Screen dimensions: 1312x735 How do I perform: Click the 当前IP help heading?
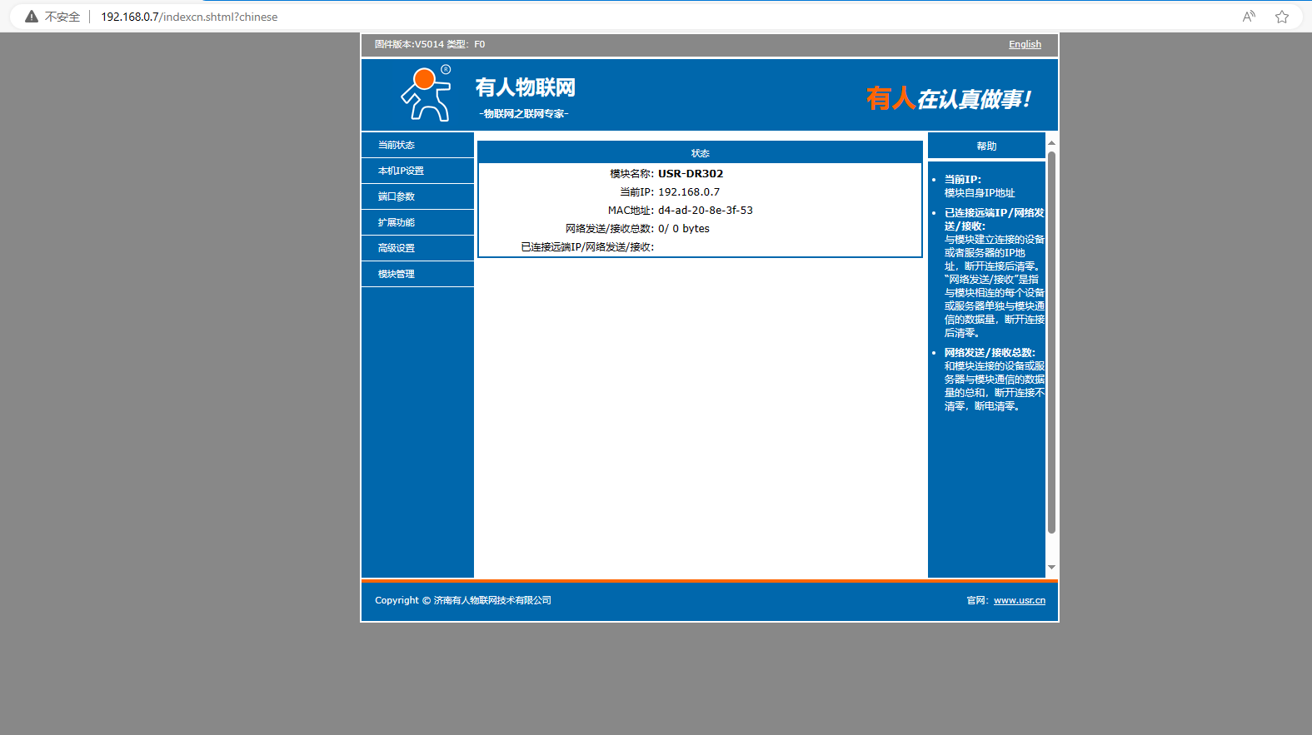coord(963,180)
